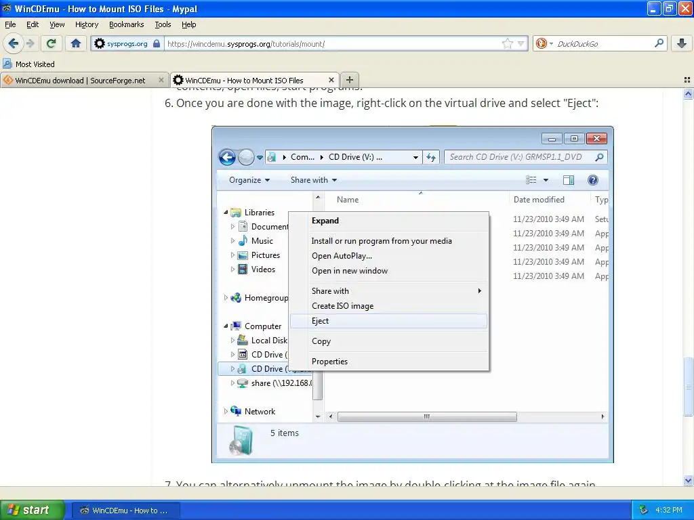Click the WinCDEmu taskbar window button
Screen dimensions: 694x520
125,511
